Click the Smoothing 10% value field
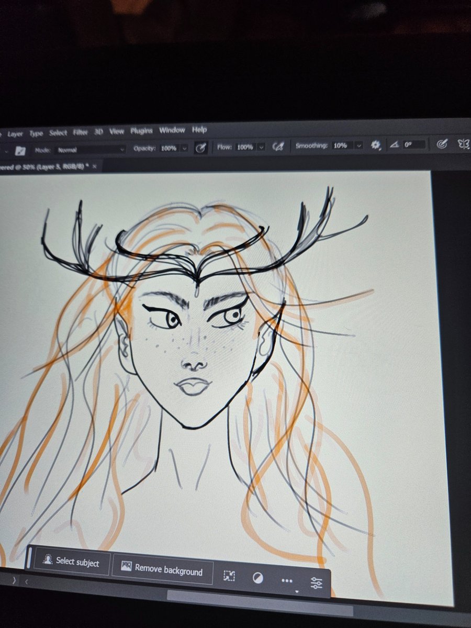 coord(340,145)
